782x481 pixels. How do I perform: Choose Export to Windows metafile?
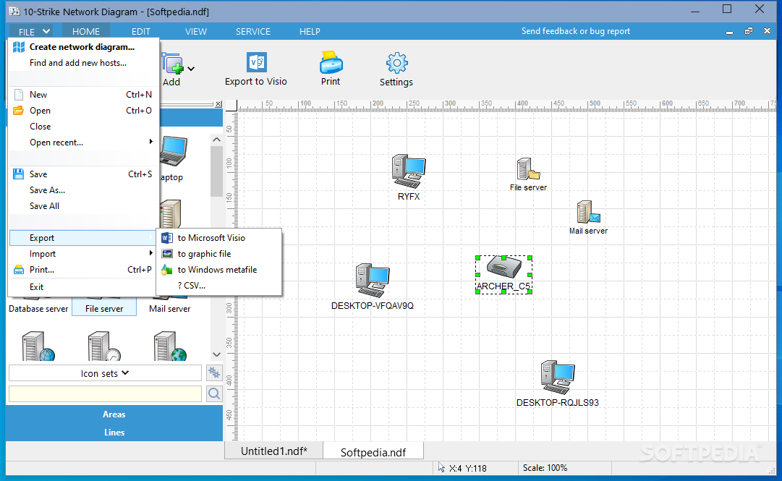tap(219, 270)
